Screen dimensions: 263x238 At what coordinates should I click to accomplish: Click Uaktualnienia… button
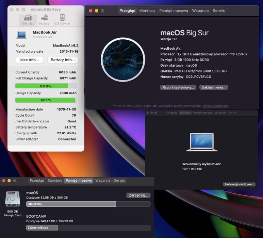coord(214,87)
